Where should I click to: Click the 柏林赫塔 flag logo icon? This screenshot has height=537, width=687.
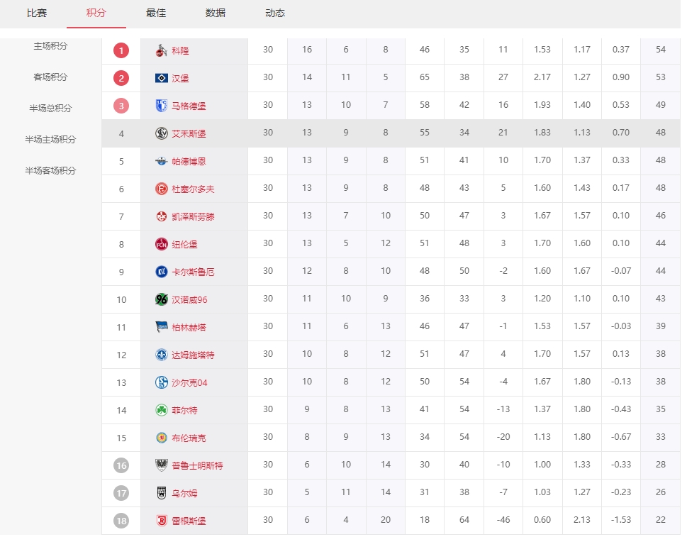(162, 327)
